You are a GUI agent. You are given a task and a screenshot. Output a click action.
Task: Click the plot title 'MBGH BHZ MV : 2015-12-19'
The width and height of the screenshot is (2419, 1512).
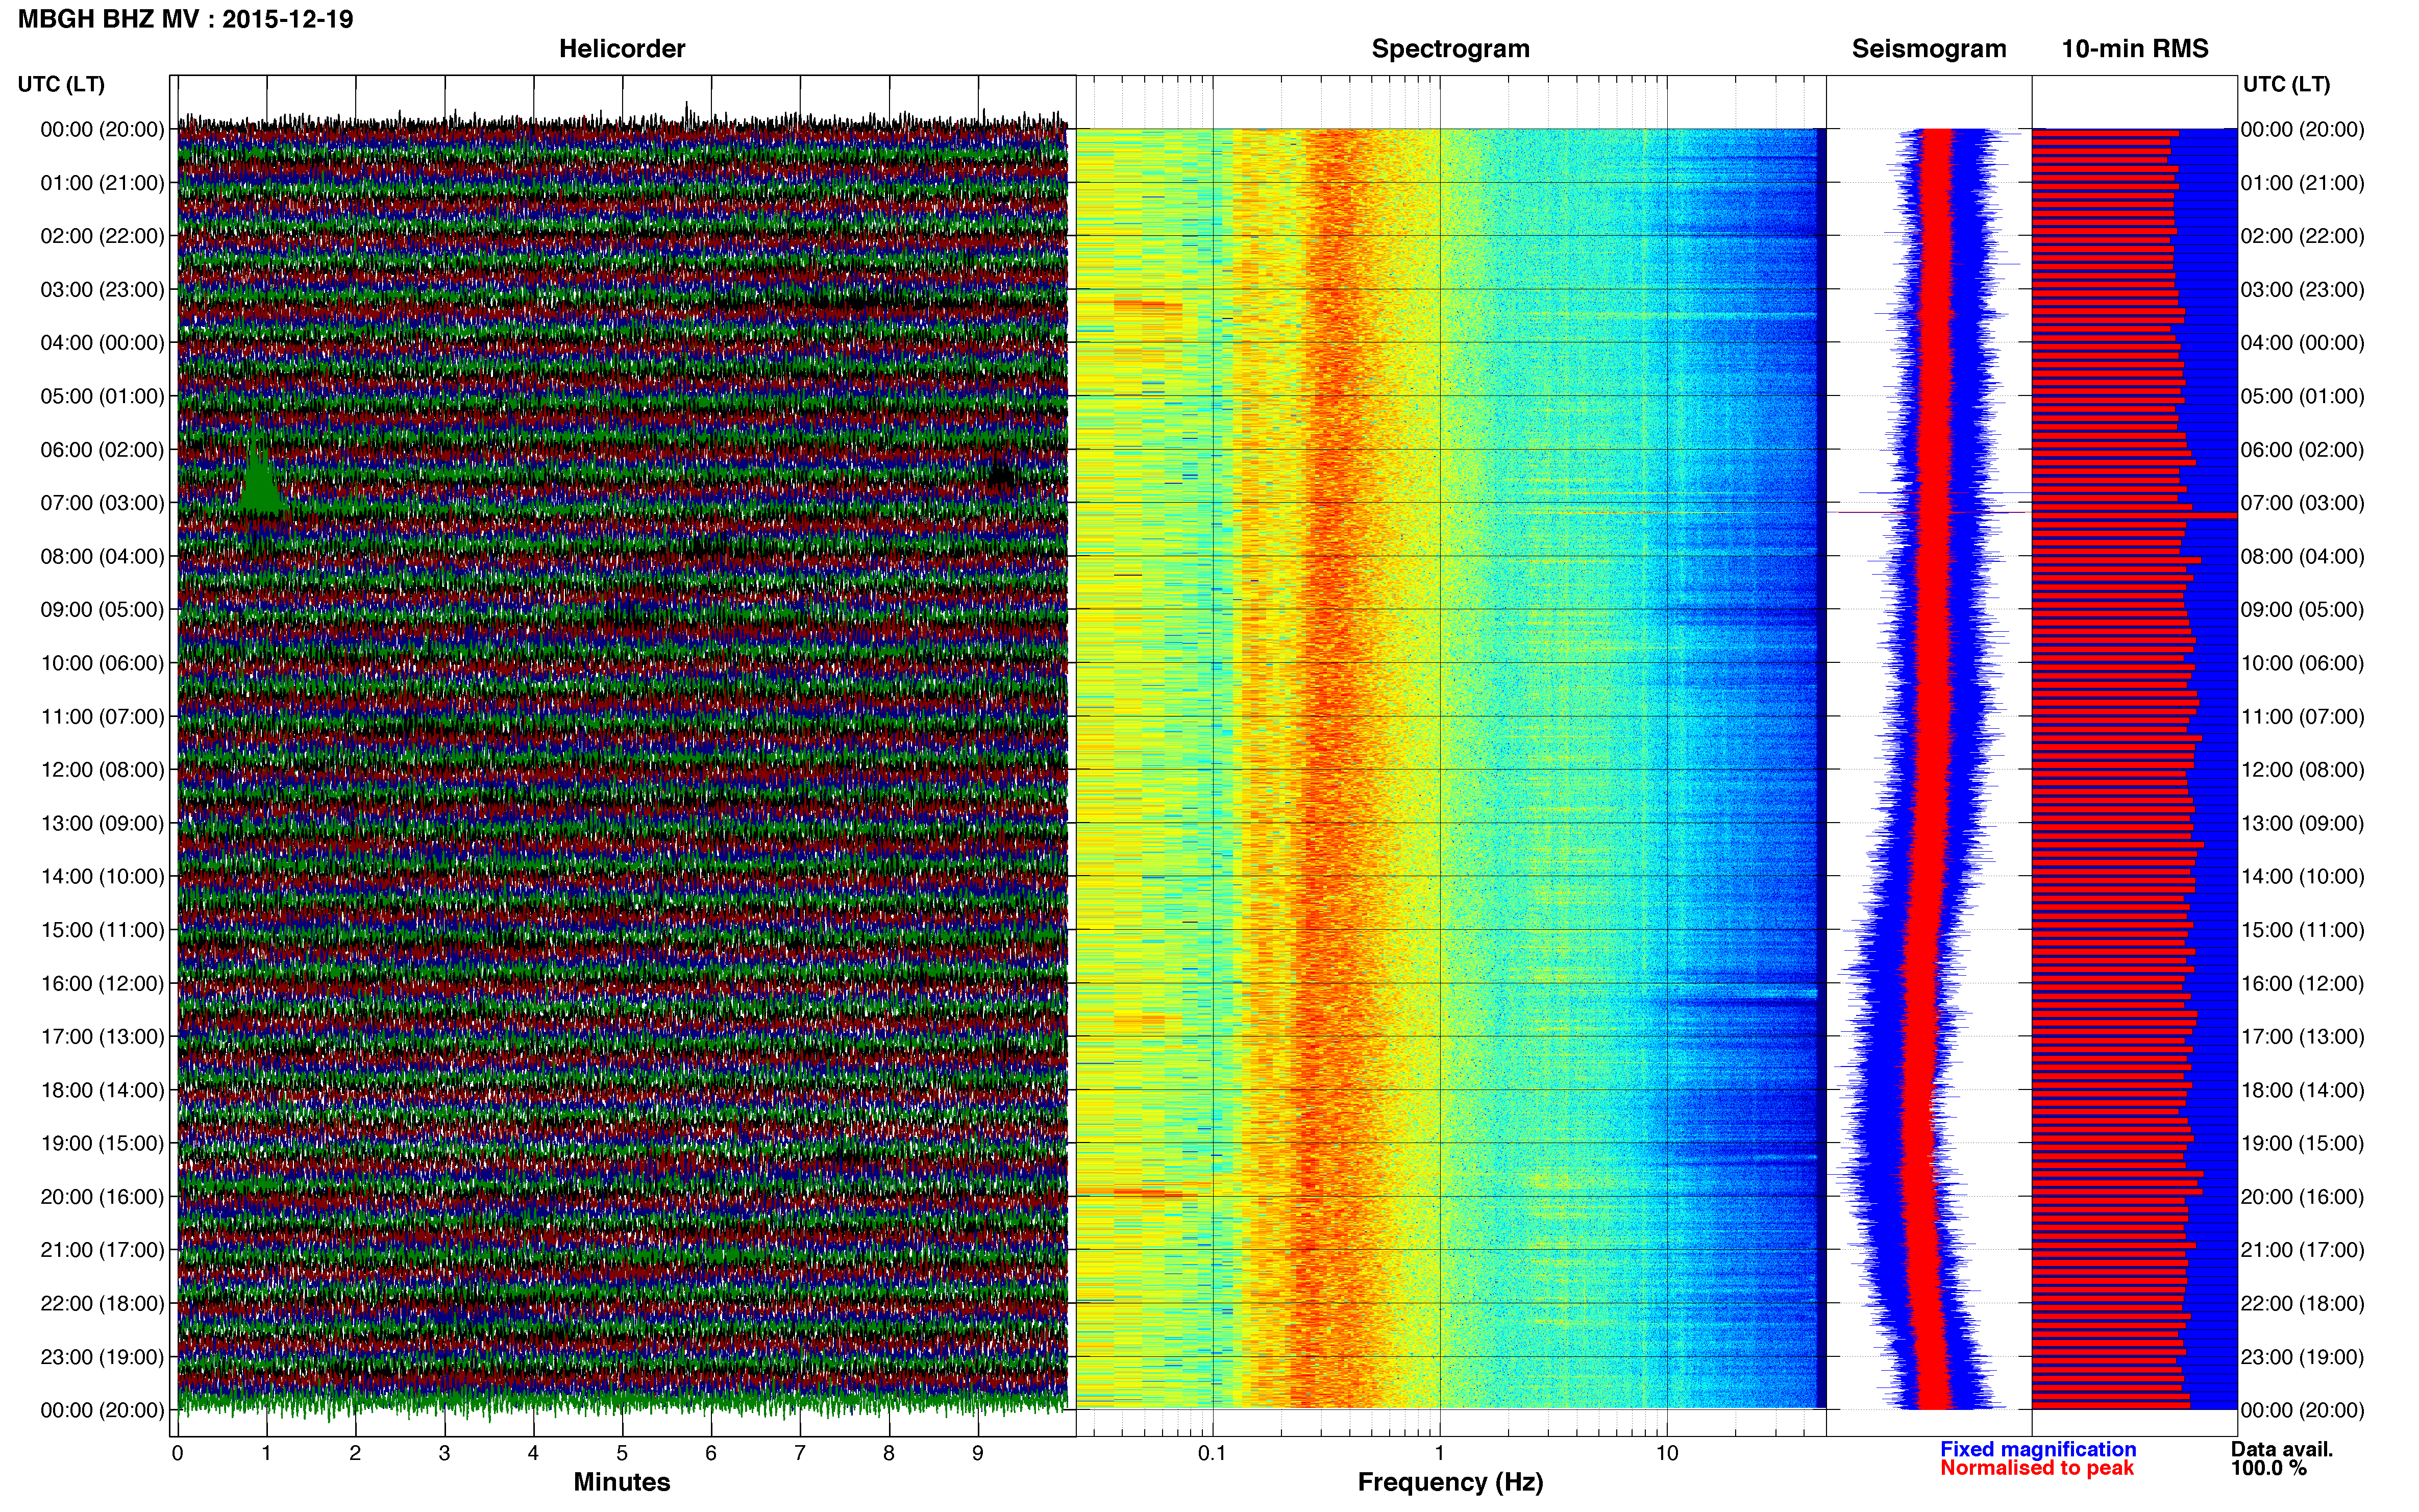185,19
